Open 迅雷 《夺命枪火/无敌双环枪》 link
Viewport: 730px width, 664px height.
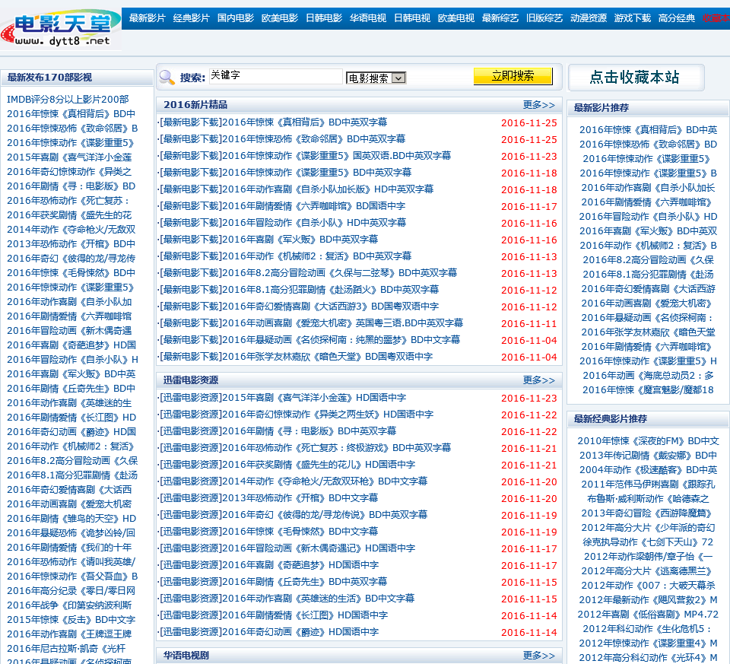point(324,482)
